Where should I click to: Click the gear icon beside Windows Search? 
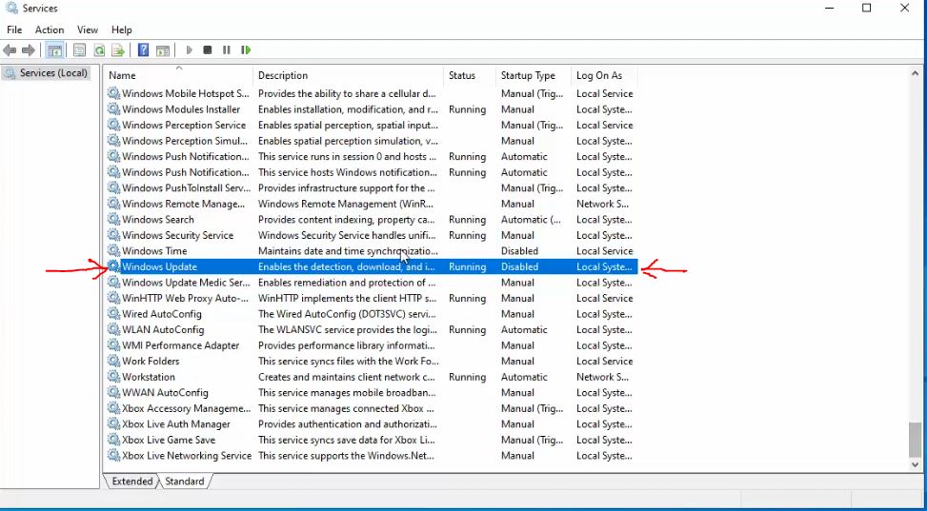pyautogui.click(x=113, y=220)
